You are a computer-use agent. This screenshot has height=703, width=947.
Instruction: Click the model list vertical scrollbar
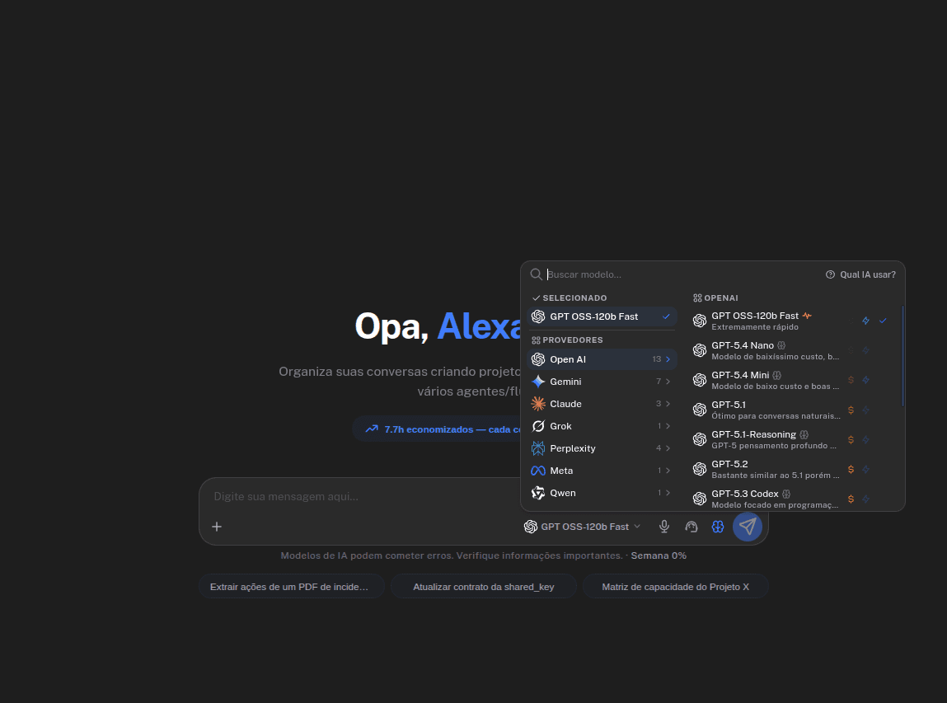[903, 356]
